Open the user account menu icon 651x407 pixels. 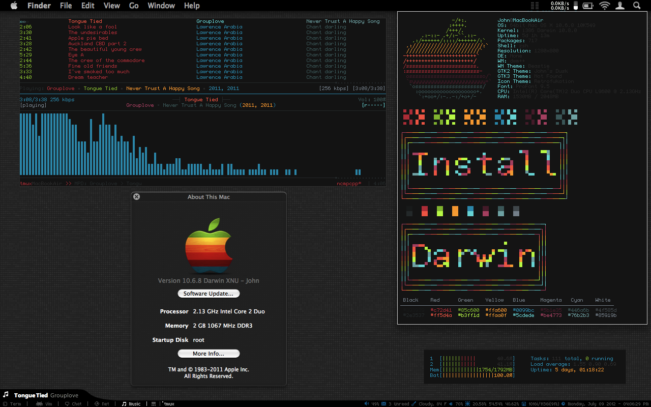click(620, 6)
